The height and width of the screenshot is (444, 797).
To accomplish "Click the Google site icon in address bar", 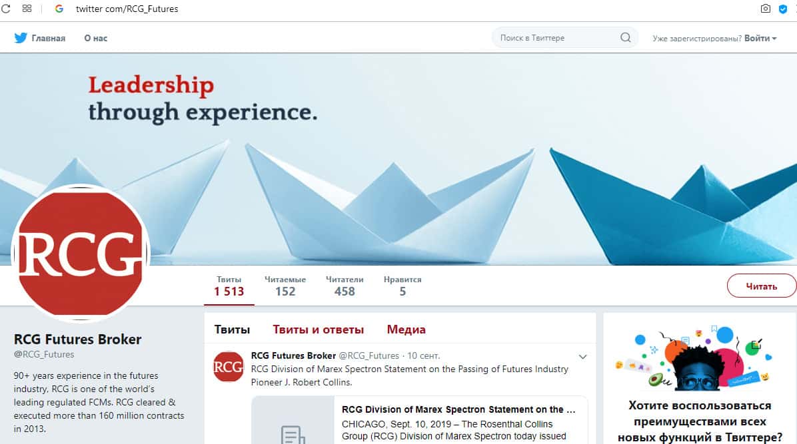I will 59,9.
